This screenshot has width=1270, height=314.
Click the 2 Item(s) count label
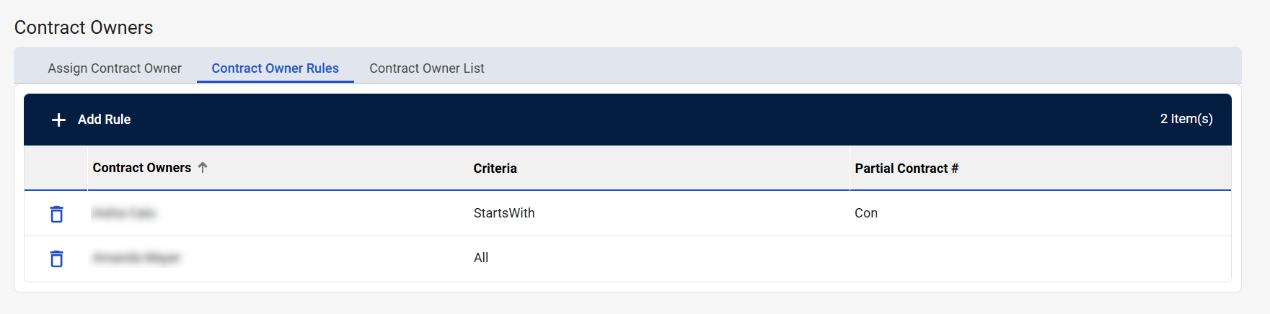click(x=1186, y=119)
